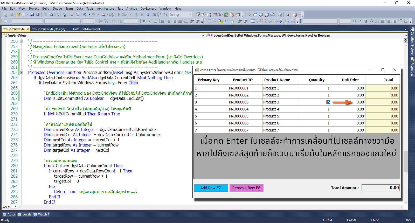Click the Cut scissors icon
Screen dimensions: 415x223
45,15
